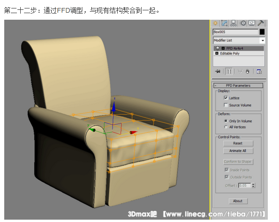
Task: Click the red X axis gizmo arrow
Action: (133, 132)
